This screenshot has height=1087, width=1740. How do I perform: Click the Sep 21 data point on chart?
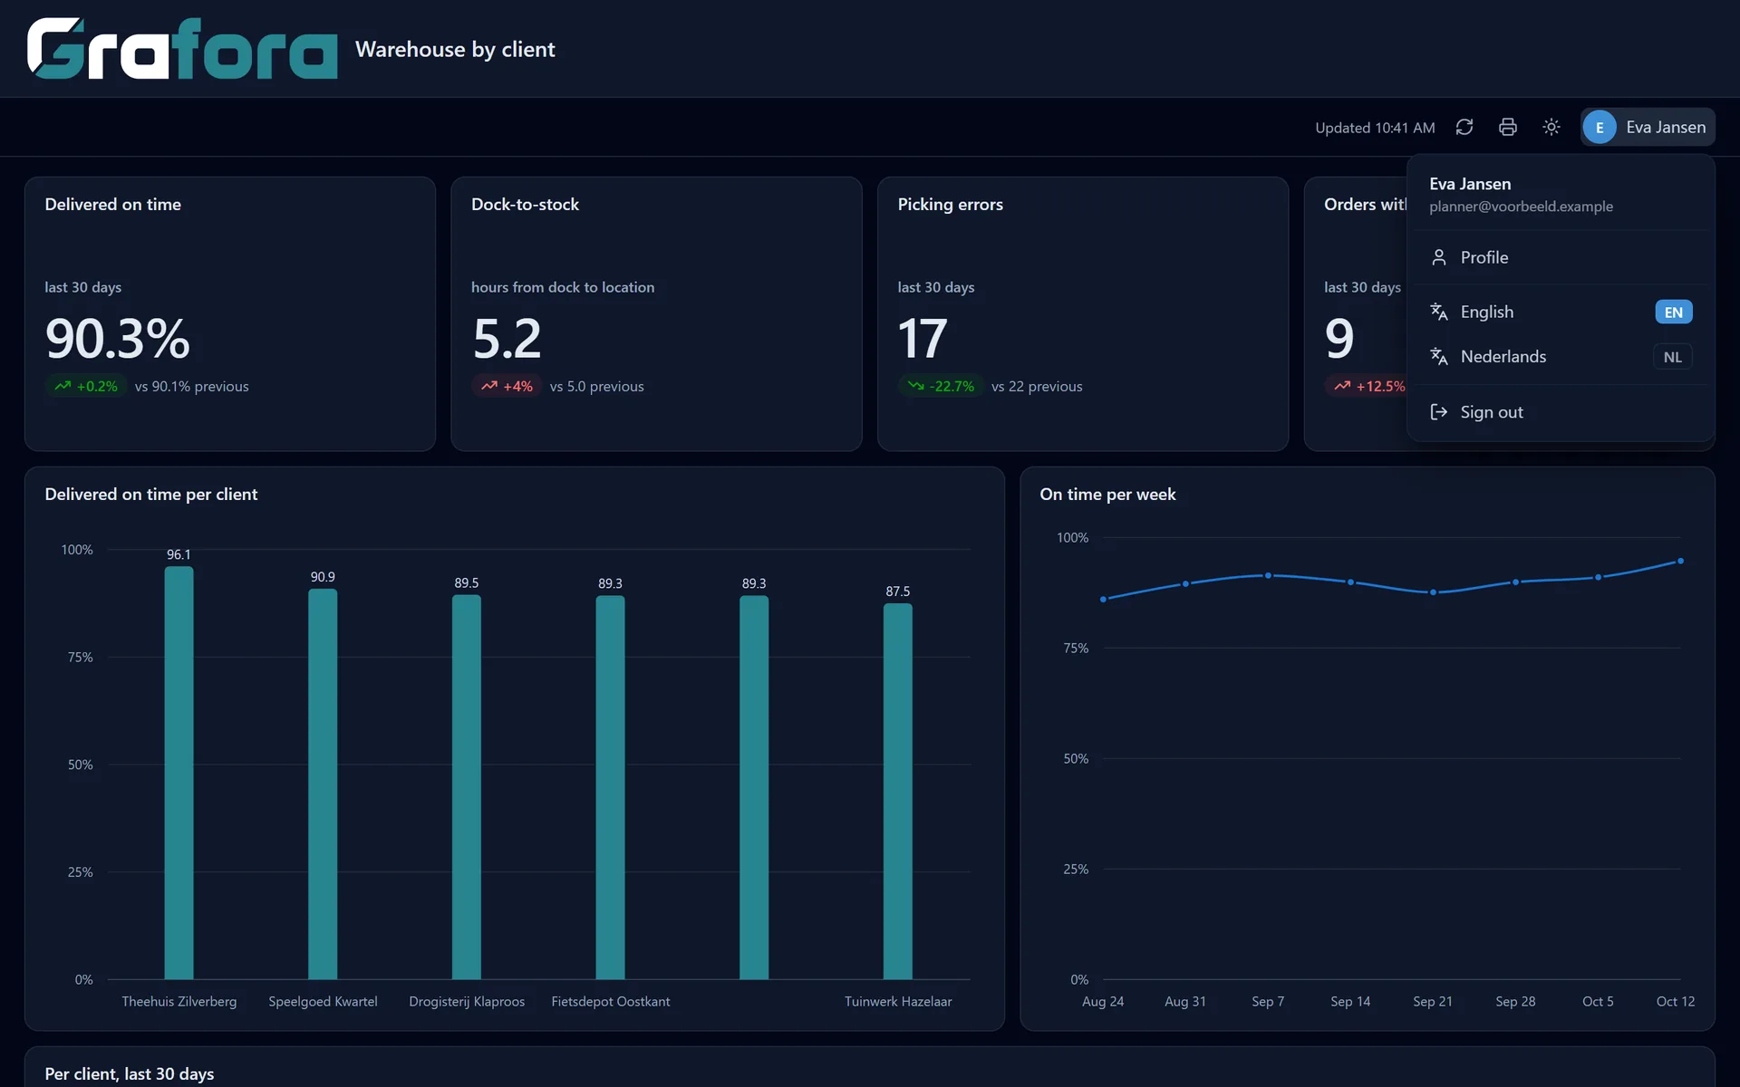coord(1433,592)
